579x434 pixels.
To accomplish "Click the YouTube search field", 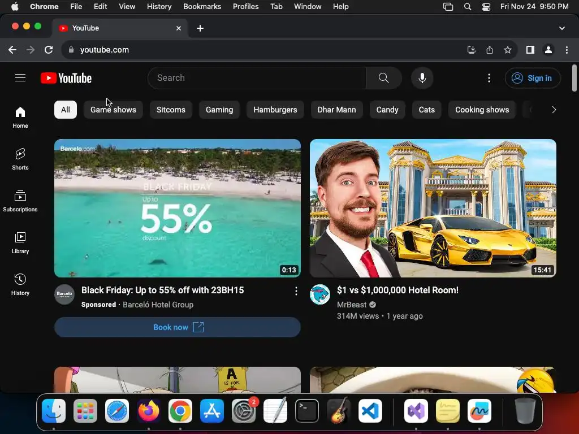I will tap(257, 78).
